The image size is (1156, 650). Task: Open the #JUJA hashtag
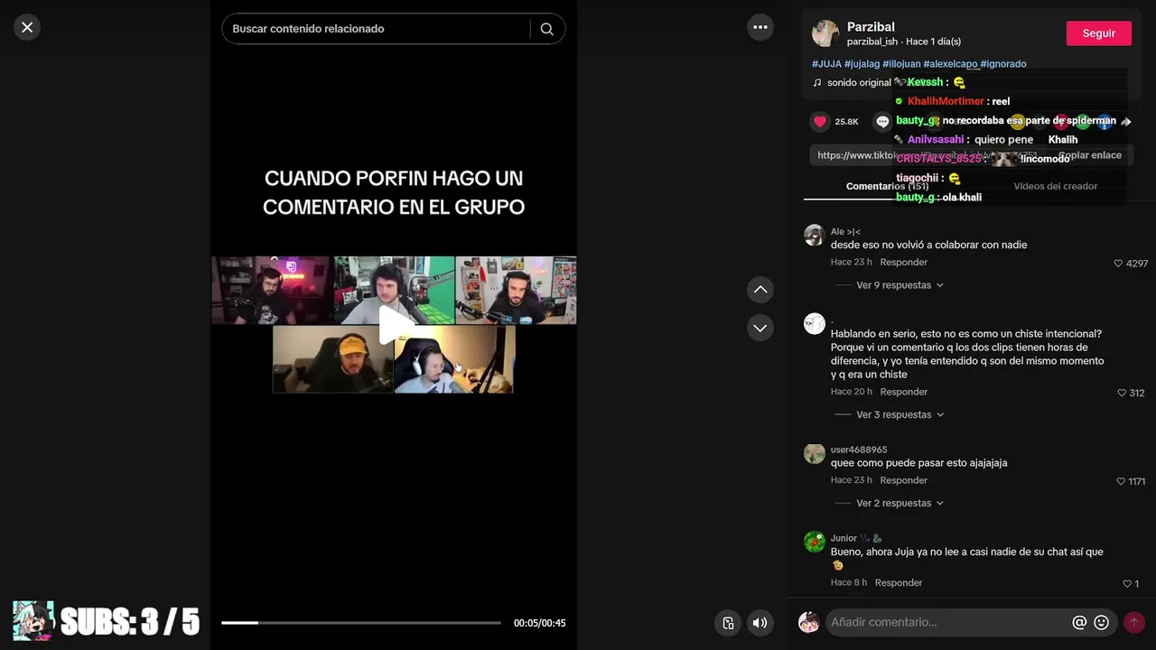point(826,64)
